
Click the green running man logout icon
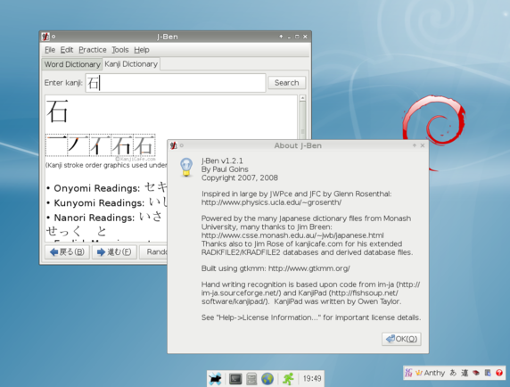tap(288, 379)
